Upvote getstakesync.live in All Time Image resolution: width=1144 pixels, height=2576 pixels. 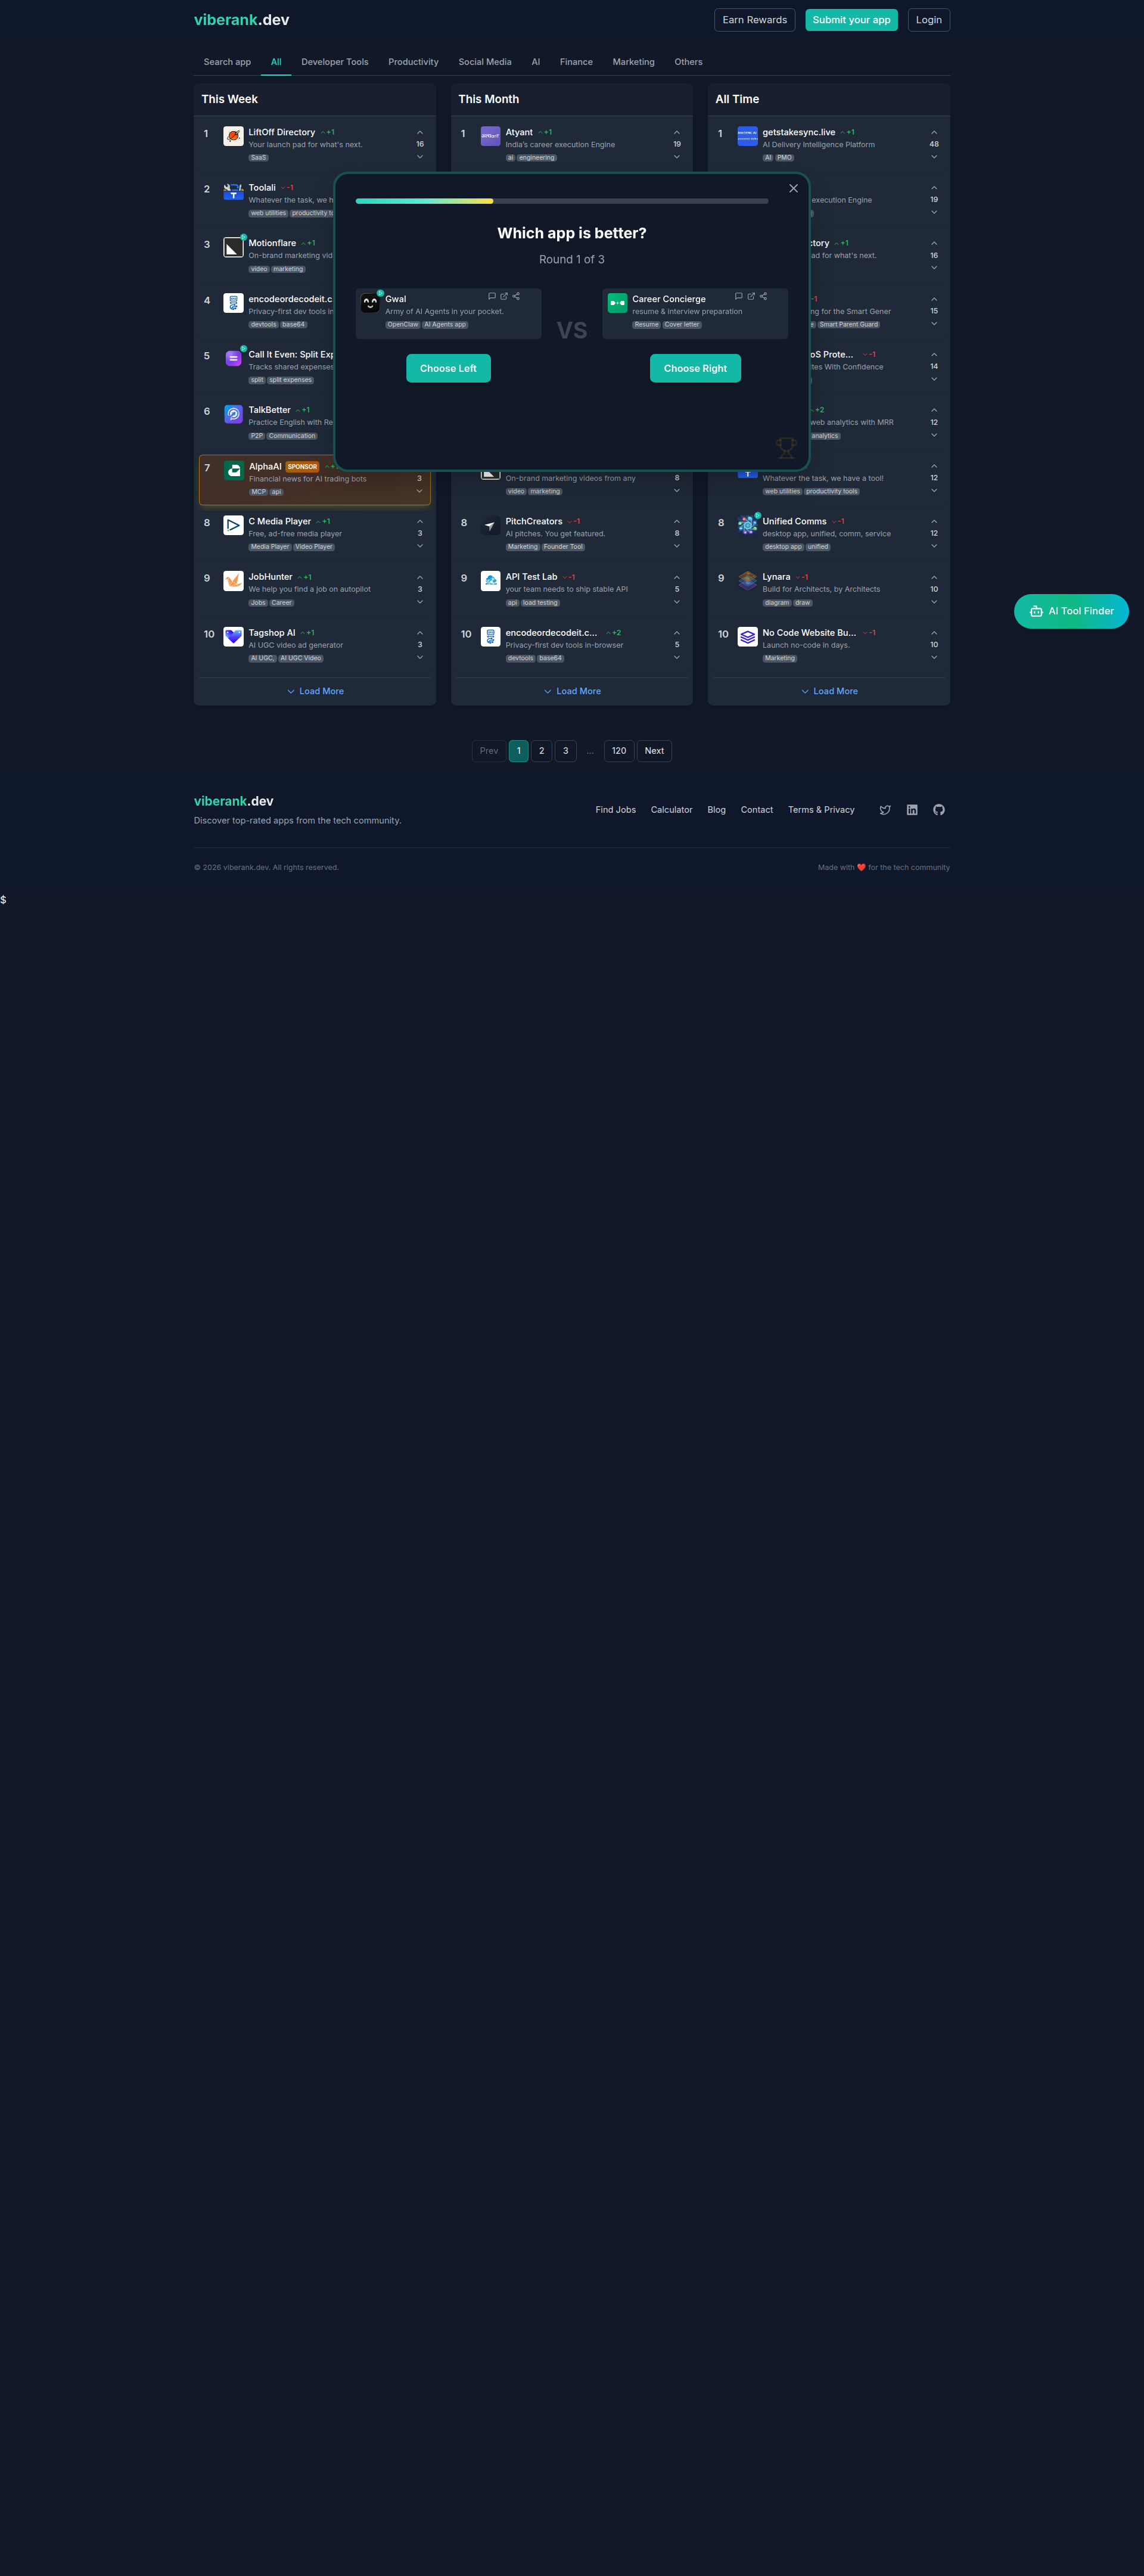(934, 132)
